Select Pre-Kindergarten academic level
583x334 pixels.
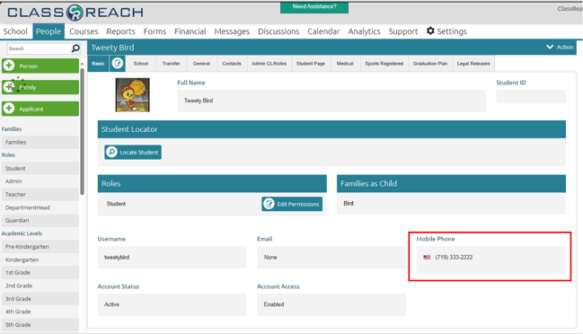click(40, 247)
